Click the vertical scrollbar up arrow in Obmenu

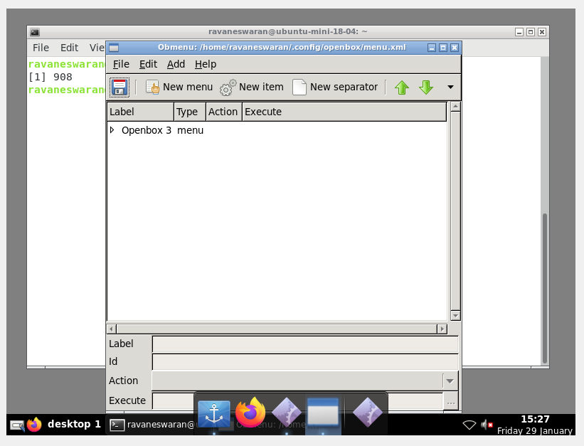click(455, 107)
